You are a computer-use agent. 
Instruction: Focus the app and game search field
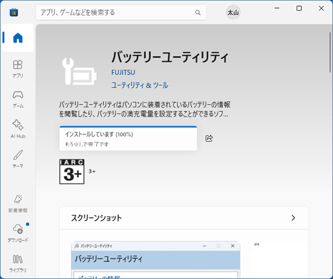click(x=121, y=13)
